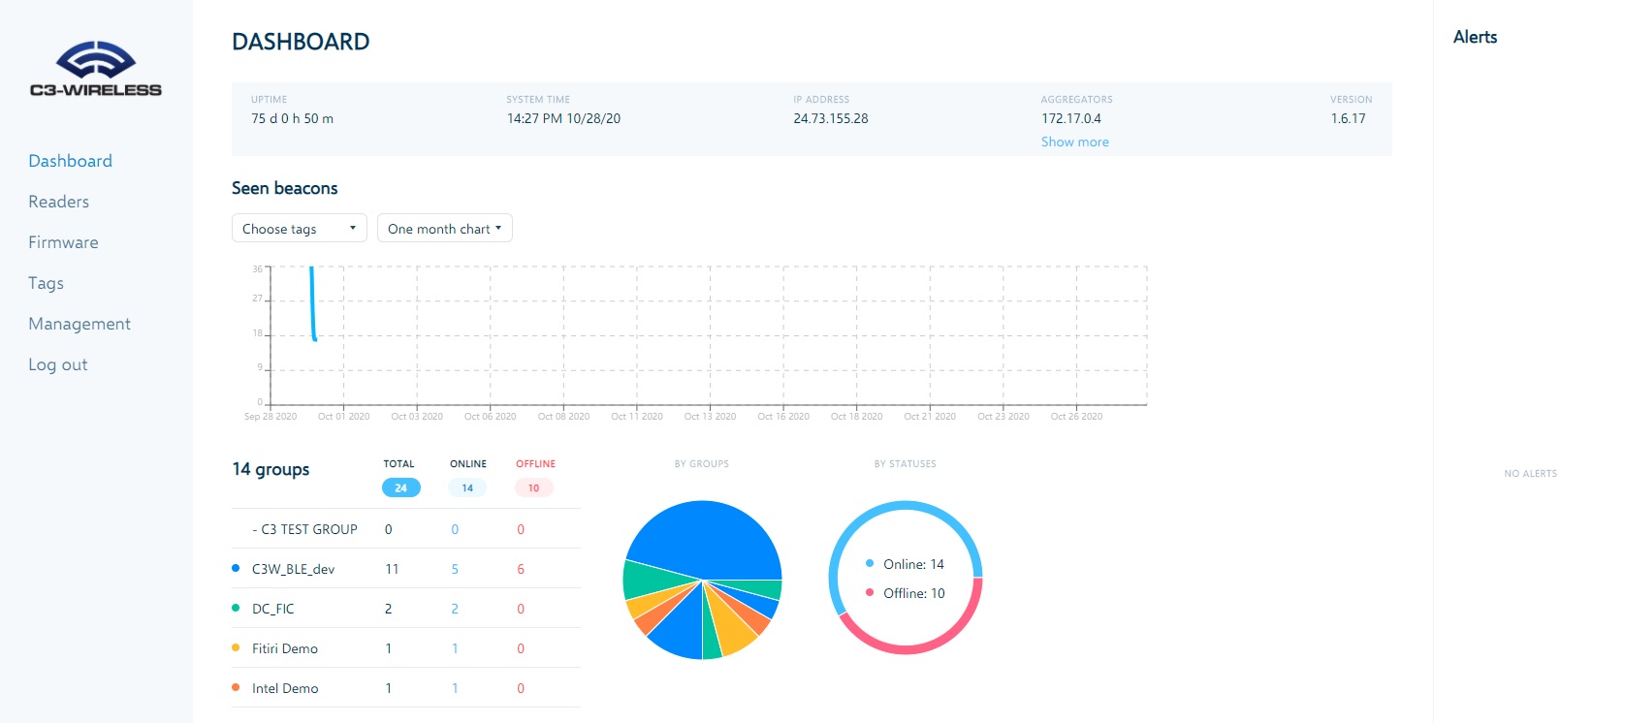Click the blue line in the beacons chart
Image resolution: width=1625 pixels, height=723 pixels.
pyautogui.click(x=312, y=302)
